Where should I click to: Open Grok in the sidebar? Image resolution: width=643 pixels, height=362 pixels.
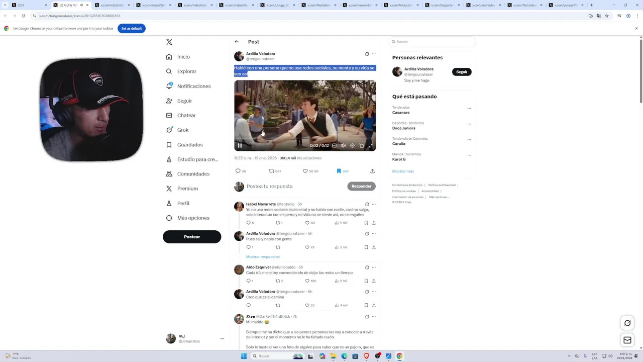pyautogui.click(x=177, y=130)
